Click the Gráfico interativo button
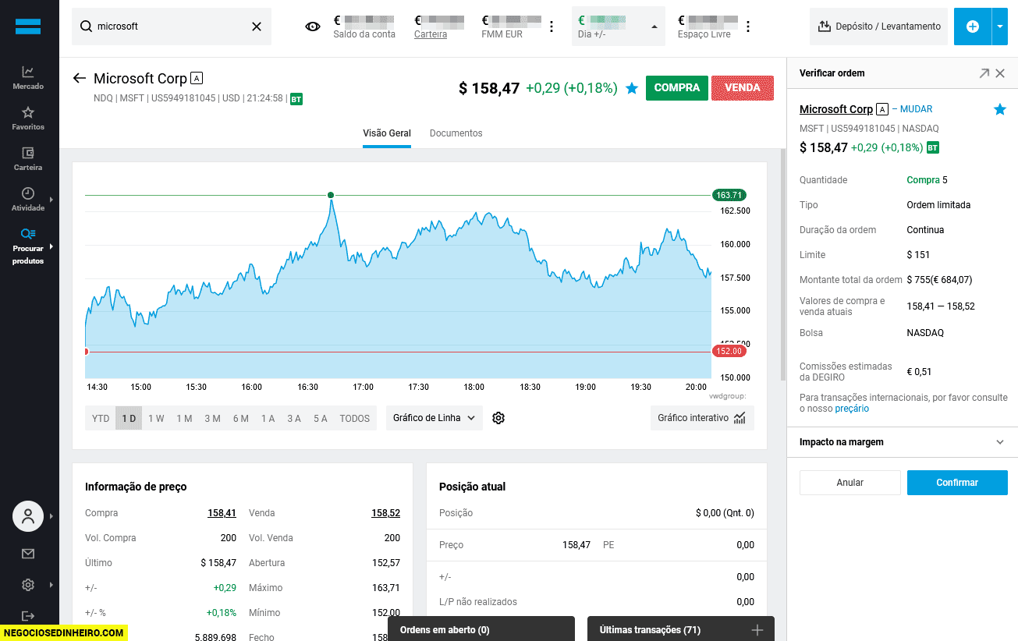 (702, 418)
